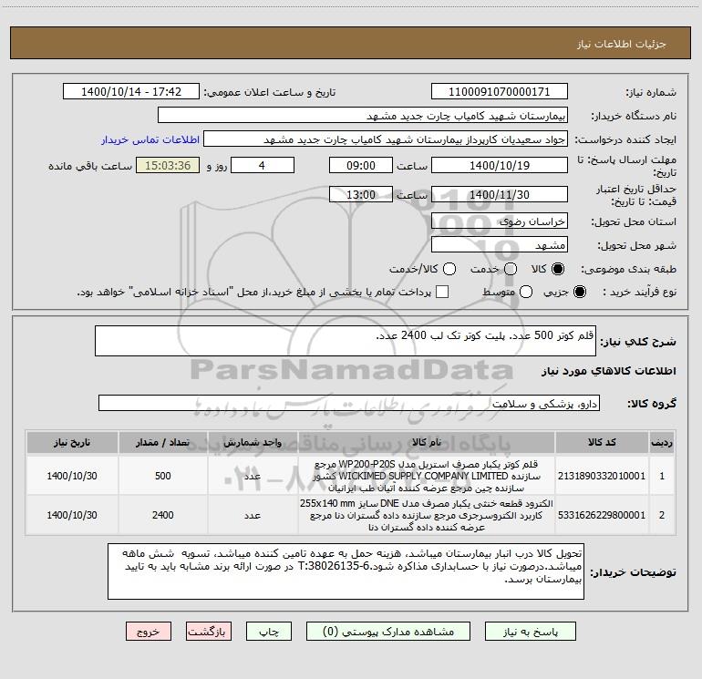Click unit عدد in row 1
This screenshot has height=679, width=702.
pyautogui.click(x=253, y=476)
